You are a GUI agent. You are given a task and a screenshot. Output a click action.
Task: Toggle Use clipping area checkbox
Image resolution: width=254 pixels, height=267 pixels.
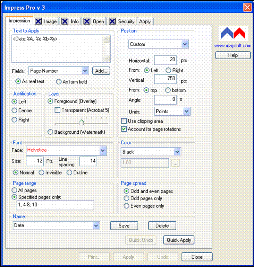[124, 121]
